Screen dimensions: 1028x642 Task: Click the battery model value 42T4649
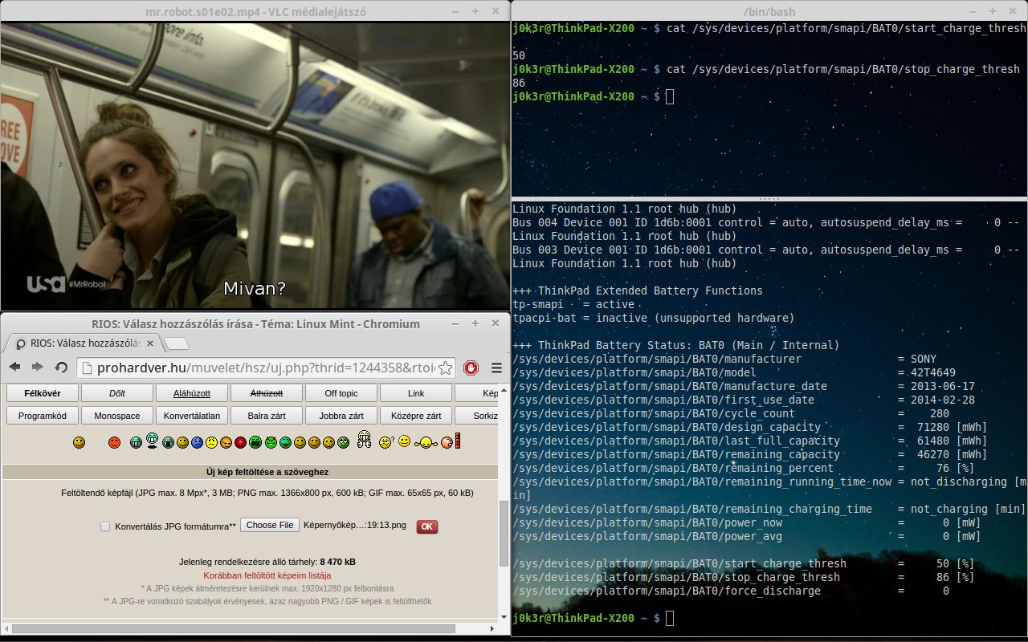click(933, 372)
